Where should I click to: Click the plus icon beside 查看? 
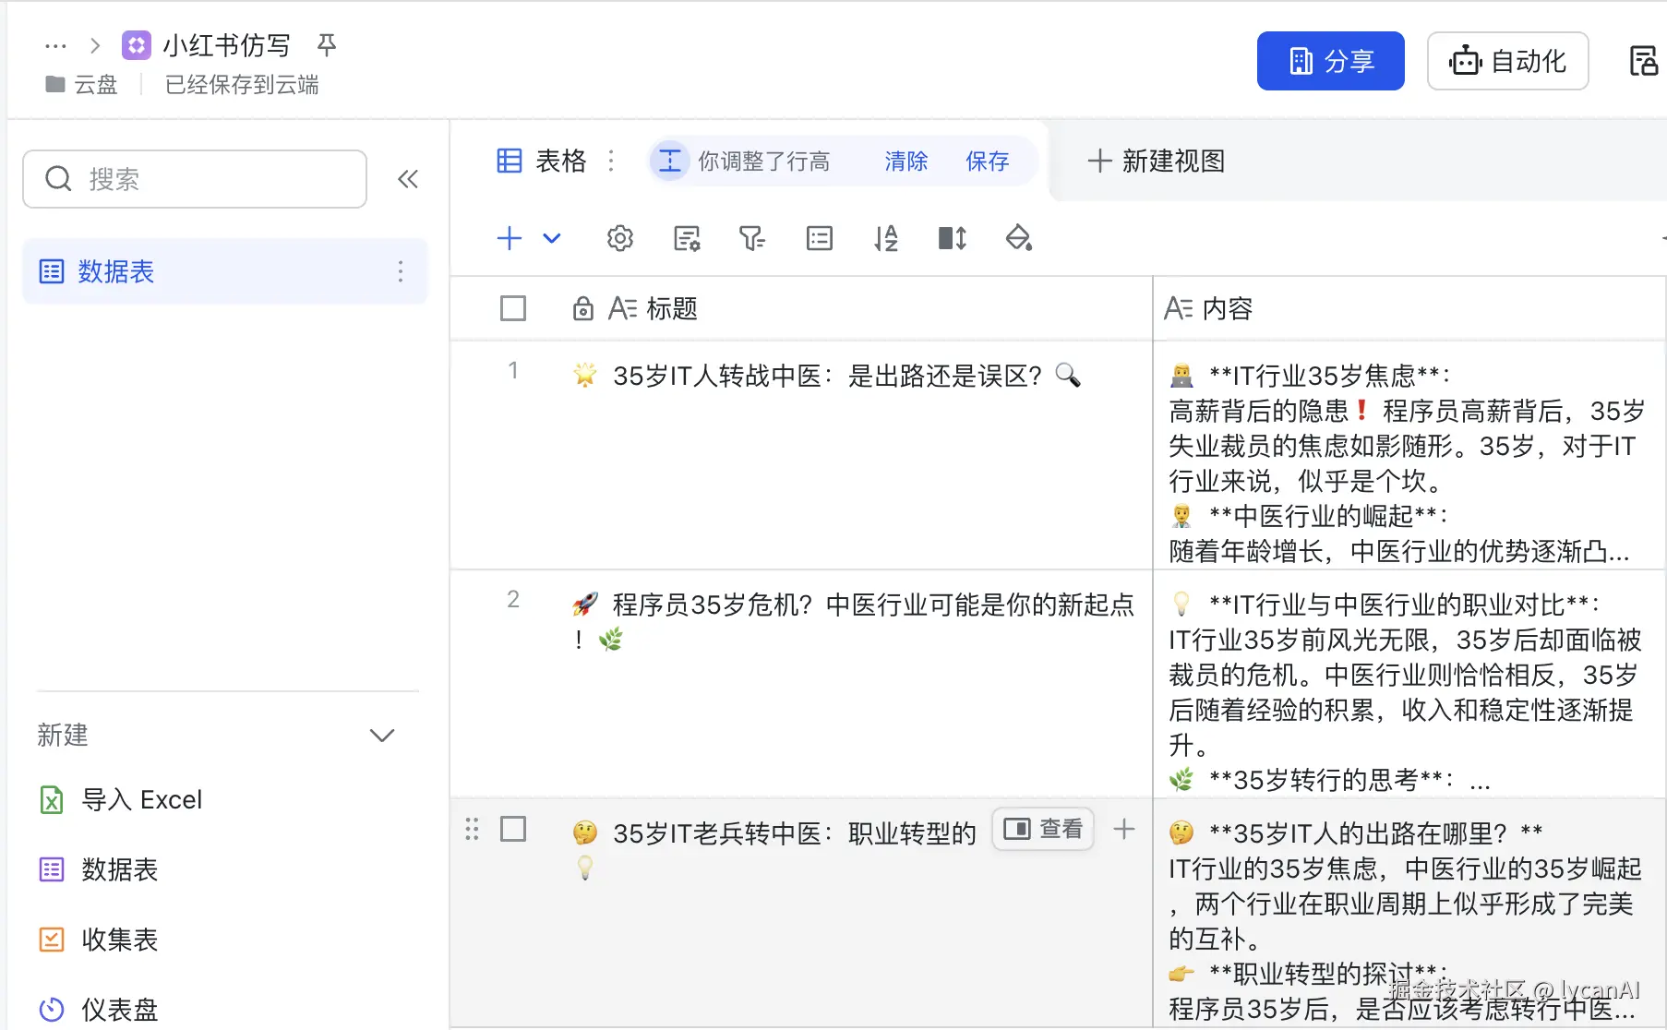click(x=1124, y=829)
